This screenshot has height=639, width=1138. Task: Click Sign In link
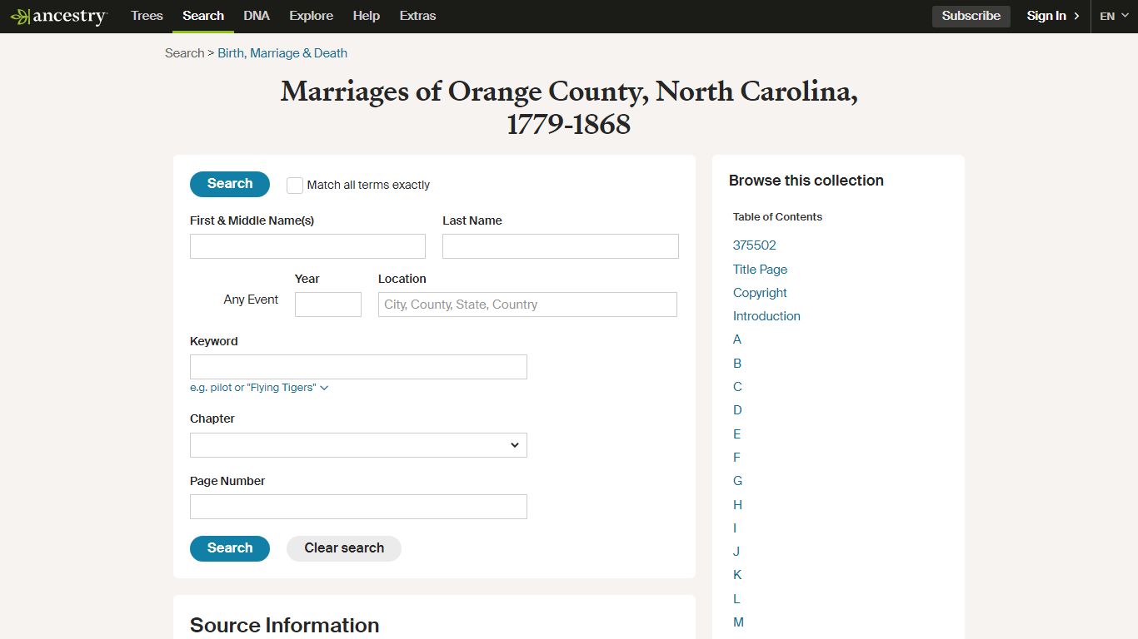1053,16
